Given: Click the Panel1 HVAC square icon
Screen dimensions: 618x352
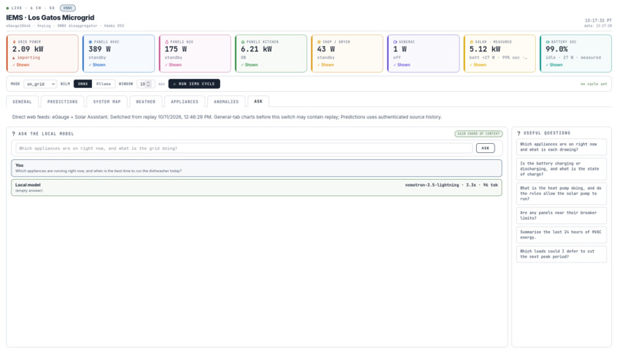Looking at the screenshot, I should click(x=90, y=41).
